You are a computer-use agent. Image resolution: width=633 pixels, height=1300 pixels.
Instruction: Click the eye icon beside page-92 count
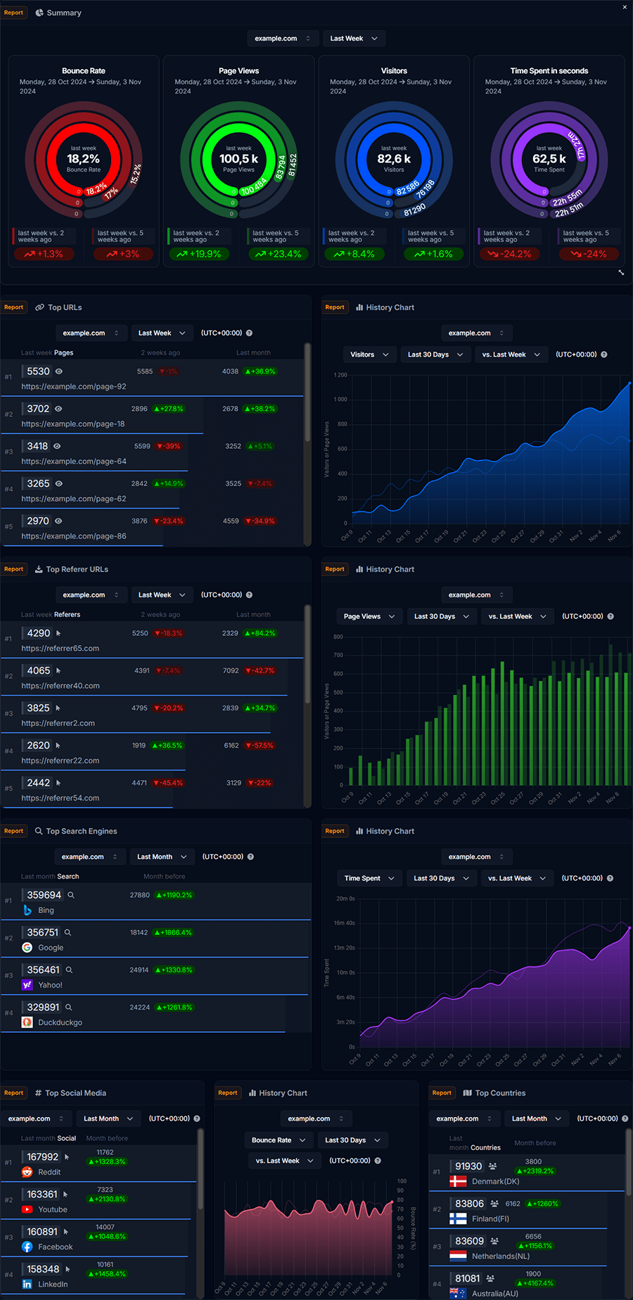click(x=59, y=371)
